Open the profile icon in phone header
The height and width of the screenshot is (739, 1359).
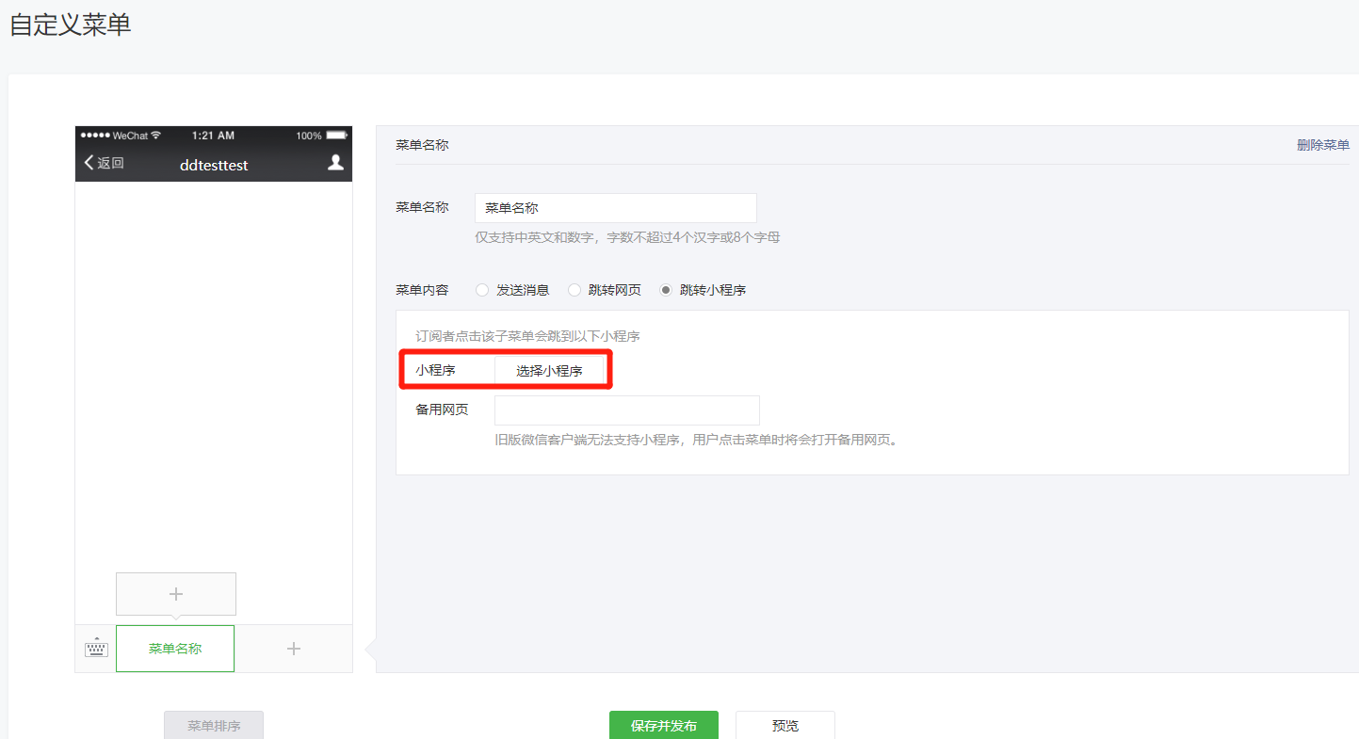click(335, 163)
